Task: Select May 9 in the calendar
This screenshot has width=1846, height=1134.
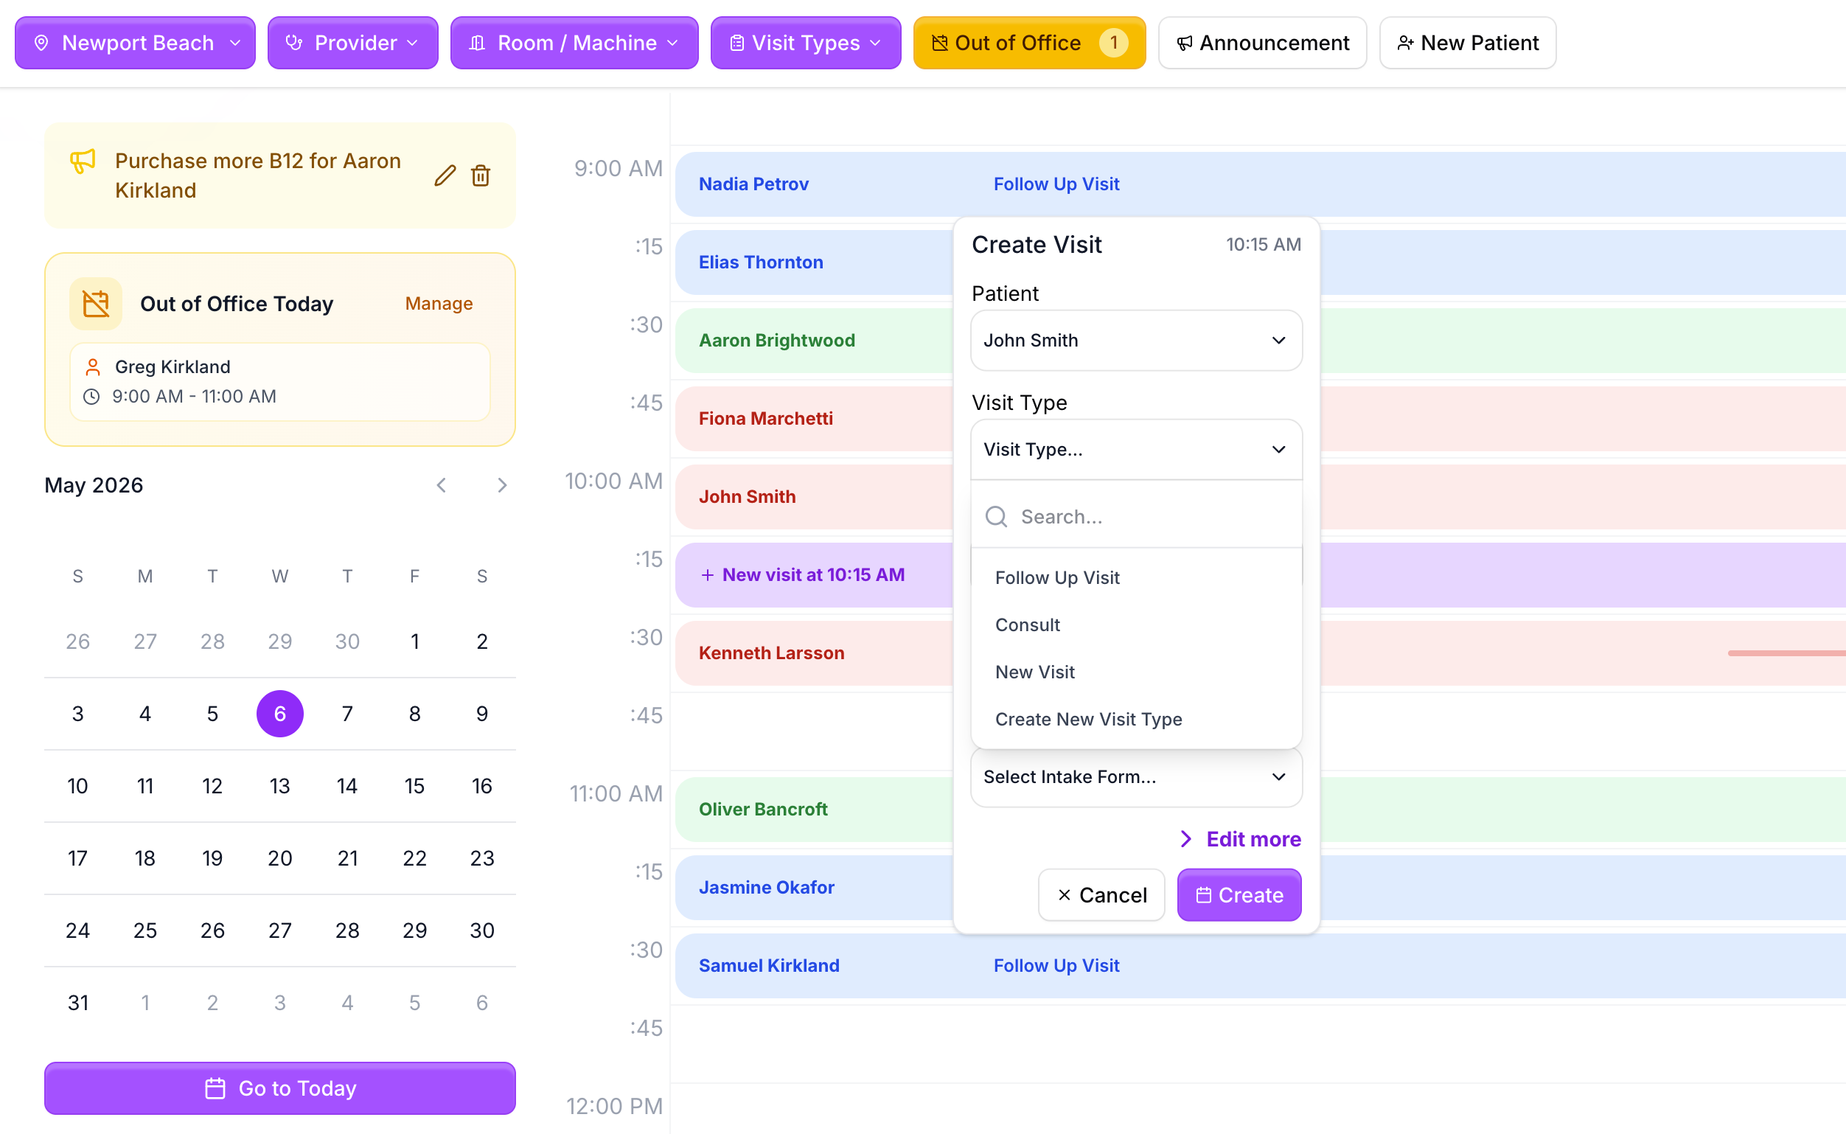Action: [x=482, y=714]
